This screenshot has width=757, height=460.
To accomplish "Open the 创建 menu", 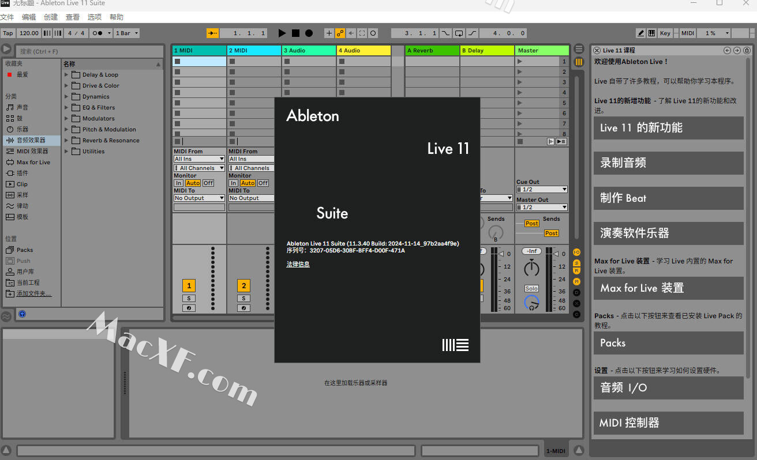I will 51,17.
